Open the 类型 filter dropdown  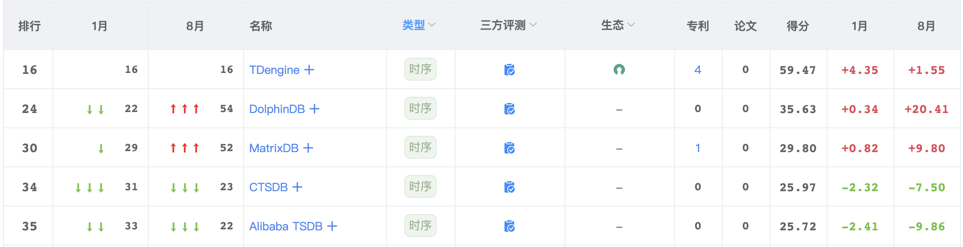coord(419,25)
